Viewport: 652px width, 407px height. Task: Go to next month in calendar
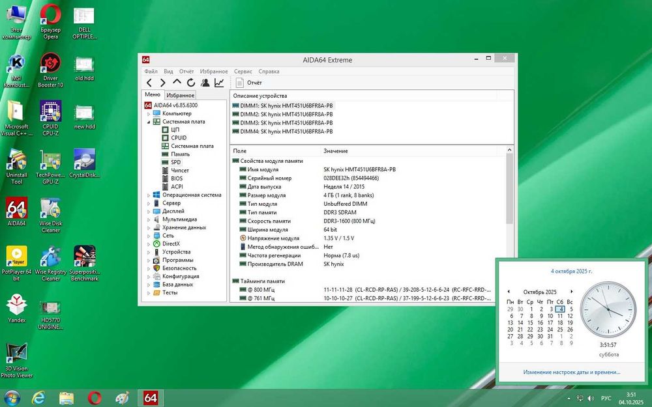click(572, 291)
